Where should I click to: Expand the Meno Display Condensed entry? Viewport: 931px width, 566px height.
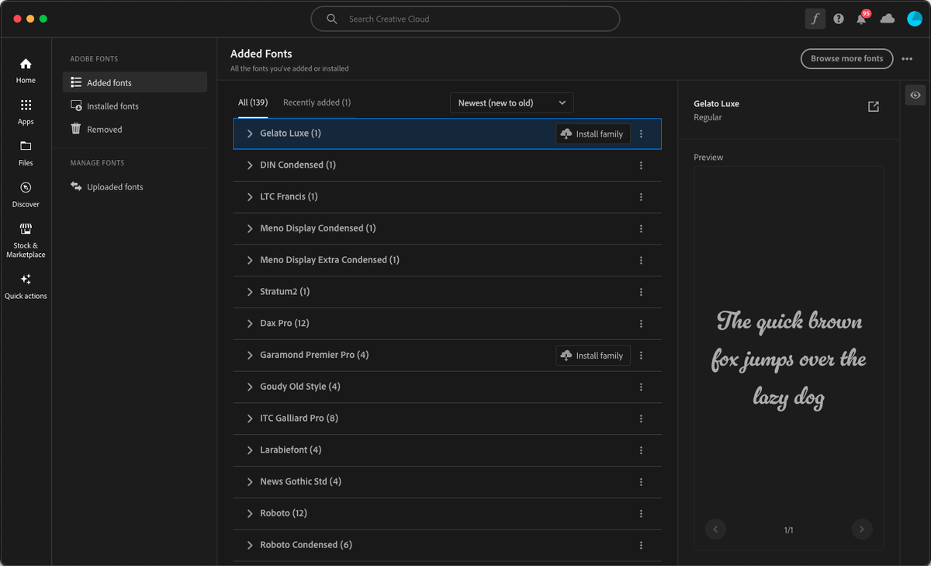[248, 228]
